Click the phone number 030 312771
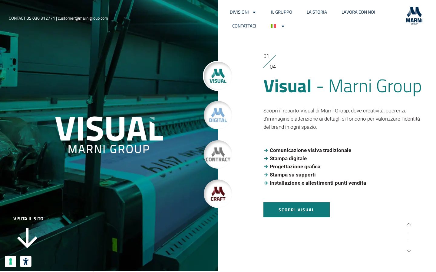 [x=44, y=18]
